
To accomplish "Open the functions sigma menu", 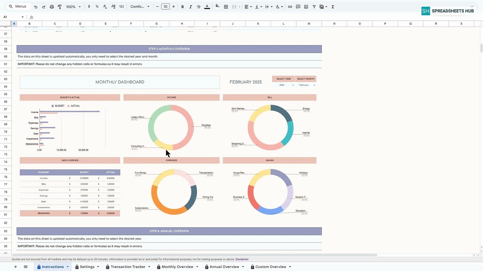I will click(x=333, y=7).
